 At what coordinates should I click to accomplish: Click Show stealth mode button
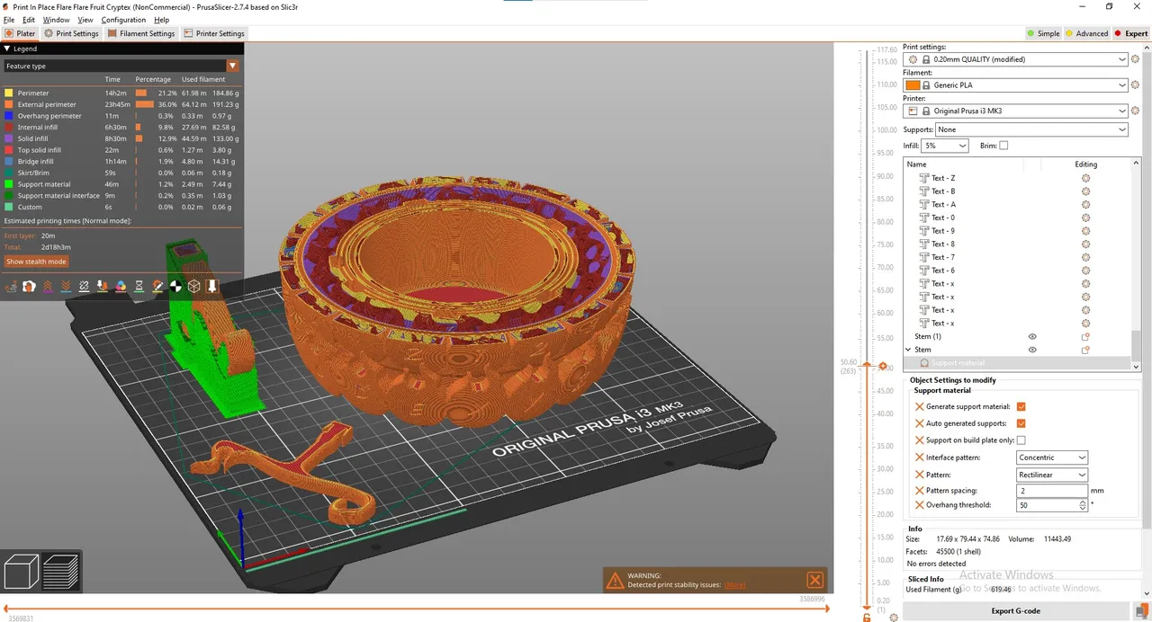pyautogui.click(x=36, y=262)
